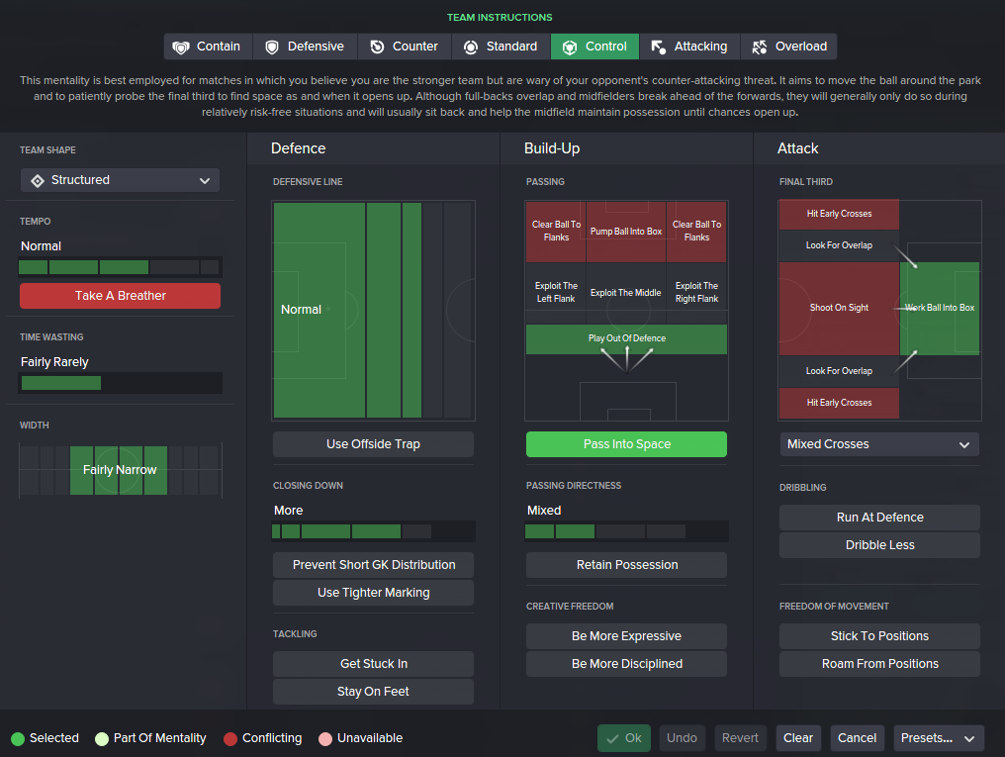1005x757 pixels.
Task: Disable Pass Into Space instruction
Action: tap(626, 444)
